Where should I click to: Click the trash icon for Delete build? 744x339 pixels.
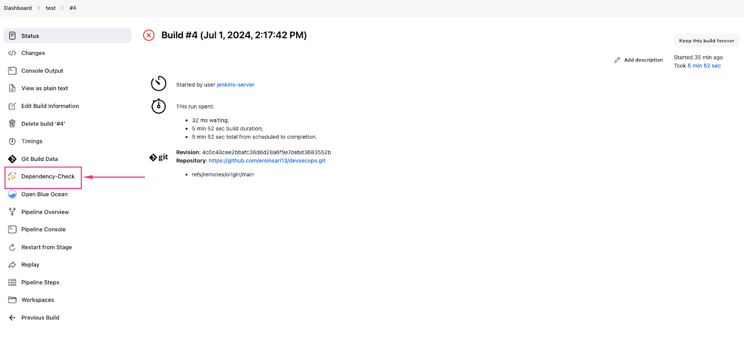13,124
